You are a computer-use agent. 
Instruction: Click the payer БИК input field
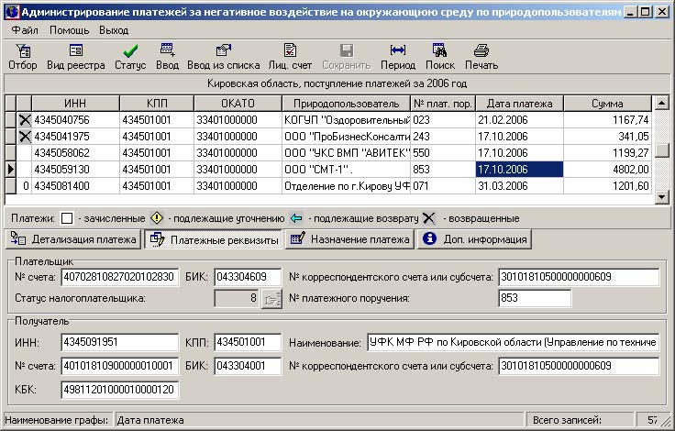(246, 277)
